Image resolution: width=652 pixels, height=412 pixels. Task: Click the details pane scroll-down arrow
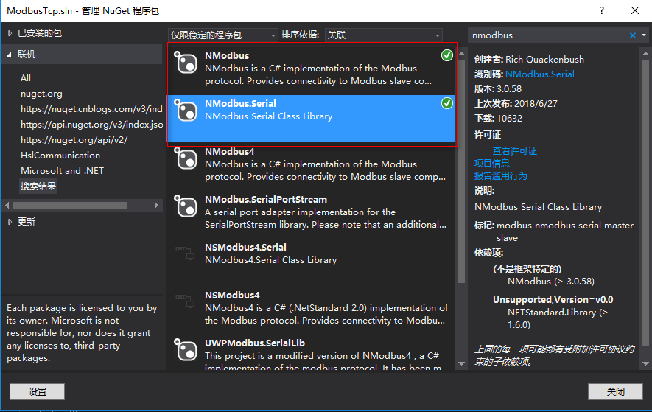(x=645, y=363)
